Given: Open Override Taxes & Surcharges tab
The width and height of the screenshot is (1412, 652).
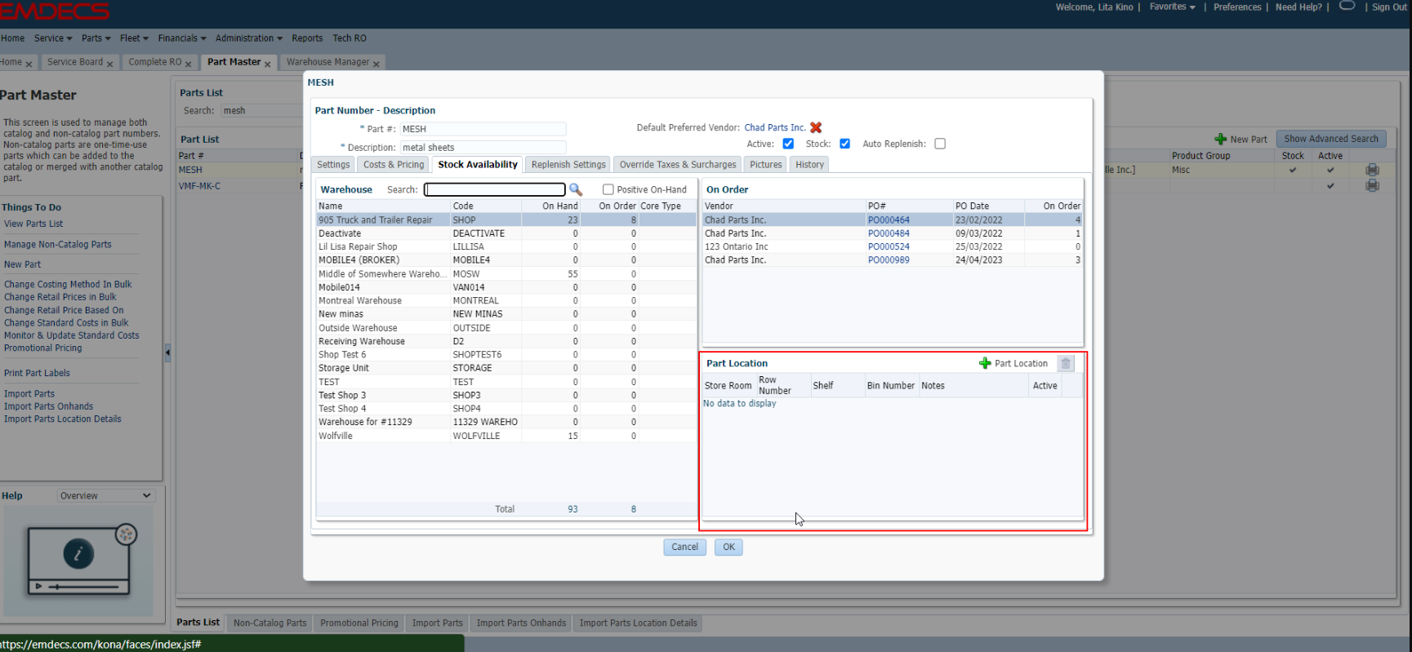Looking at the screenshot, I should coord(678,165).
